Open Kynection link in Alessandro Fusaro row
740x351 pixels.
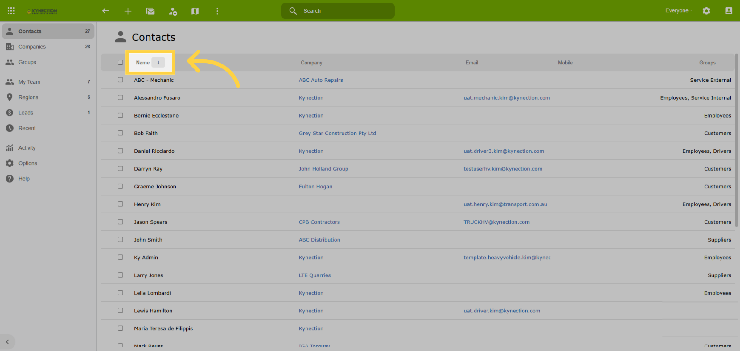coord(311,98)
